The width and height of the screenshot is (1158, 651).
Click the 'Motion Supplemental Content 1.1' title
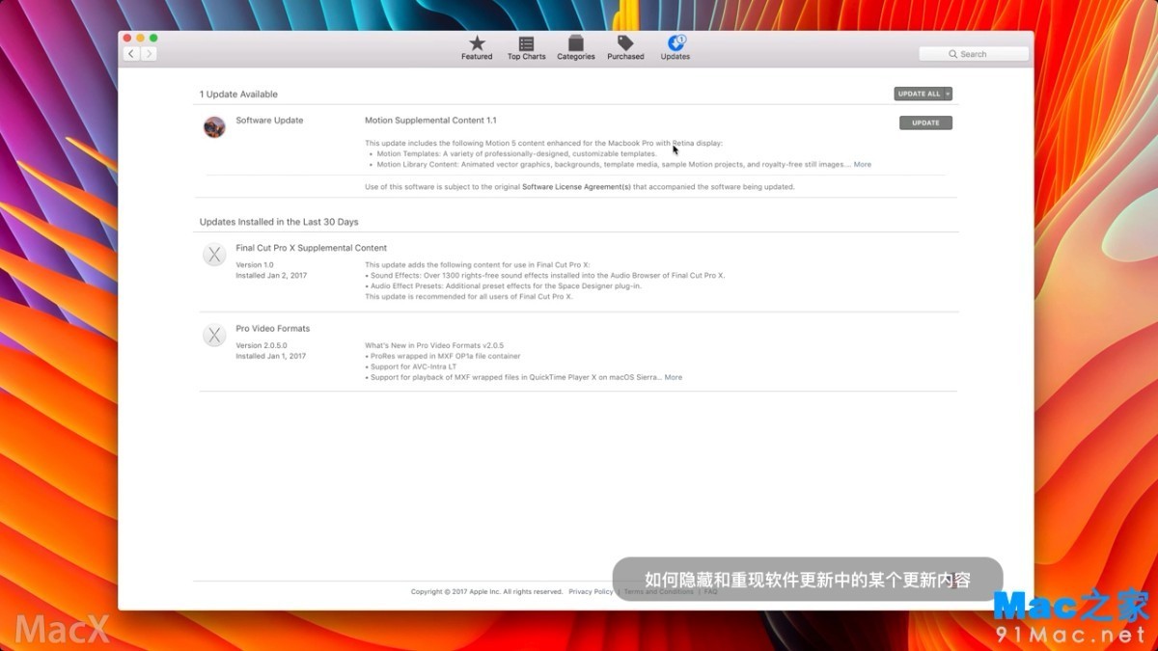pyautogui.click(x=430, y=121)
